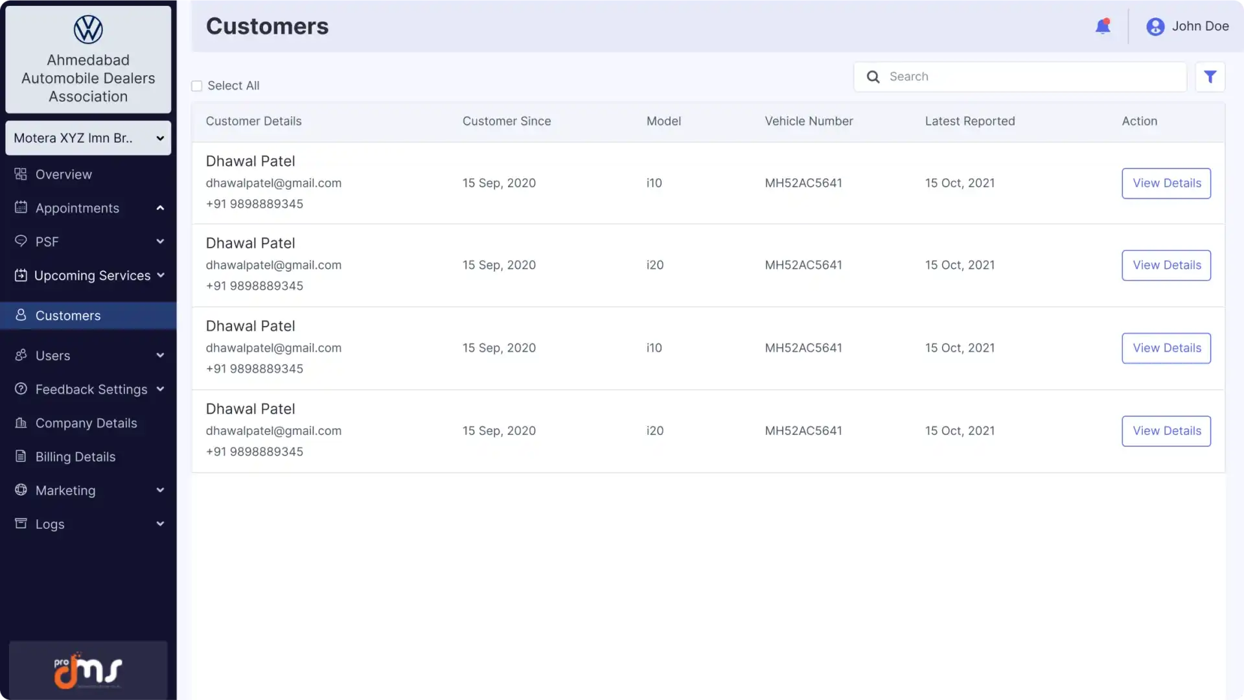Click the Customers sidebar icon
This screenshot has height=700, width=1244.
click(x=21, y=314)
